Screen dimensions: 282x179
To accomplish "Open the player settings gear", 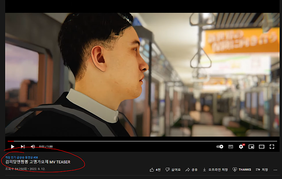I will [x=241, y=147].
